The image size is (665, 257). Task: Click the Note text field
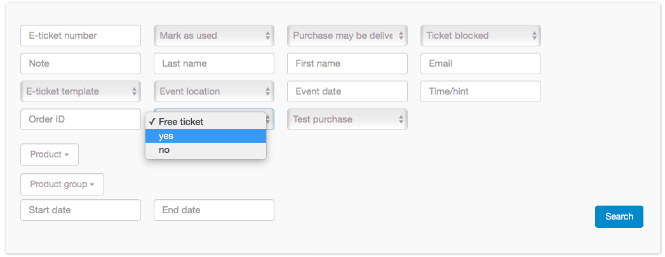[x=81, y=63]
